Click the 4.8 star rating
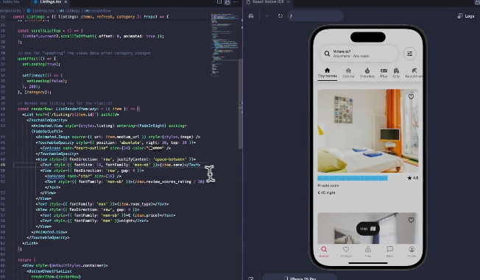The width and height of the screenshot is (480, 280). click(413, 178)
